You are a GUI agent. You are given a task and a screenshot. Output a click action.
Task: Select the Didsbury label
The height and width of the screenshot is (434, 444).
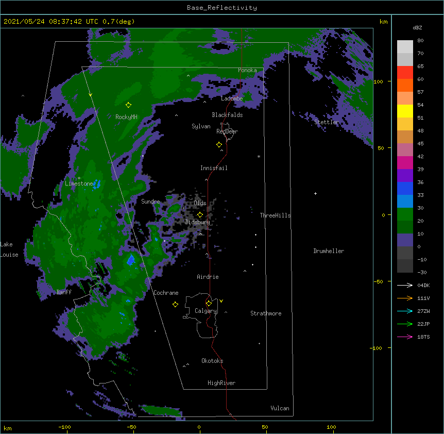point(198,222)
